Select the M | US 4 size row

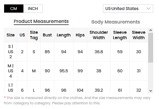pyautogui.click(x=76, y=71)
